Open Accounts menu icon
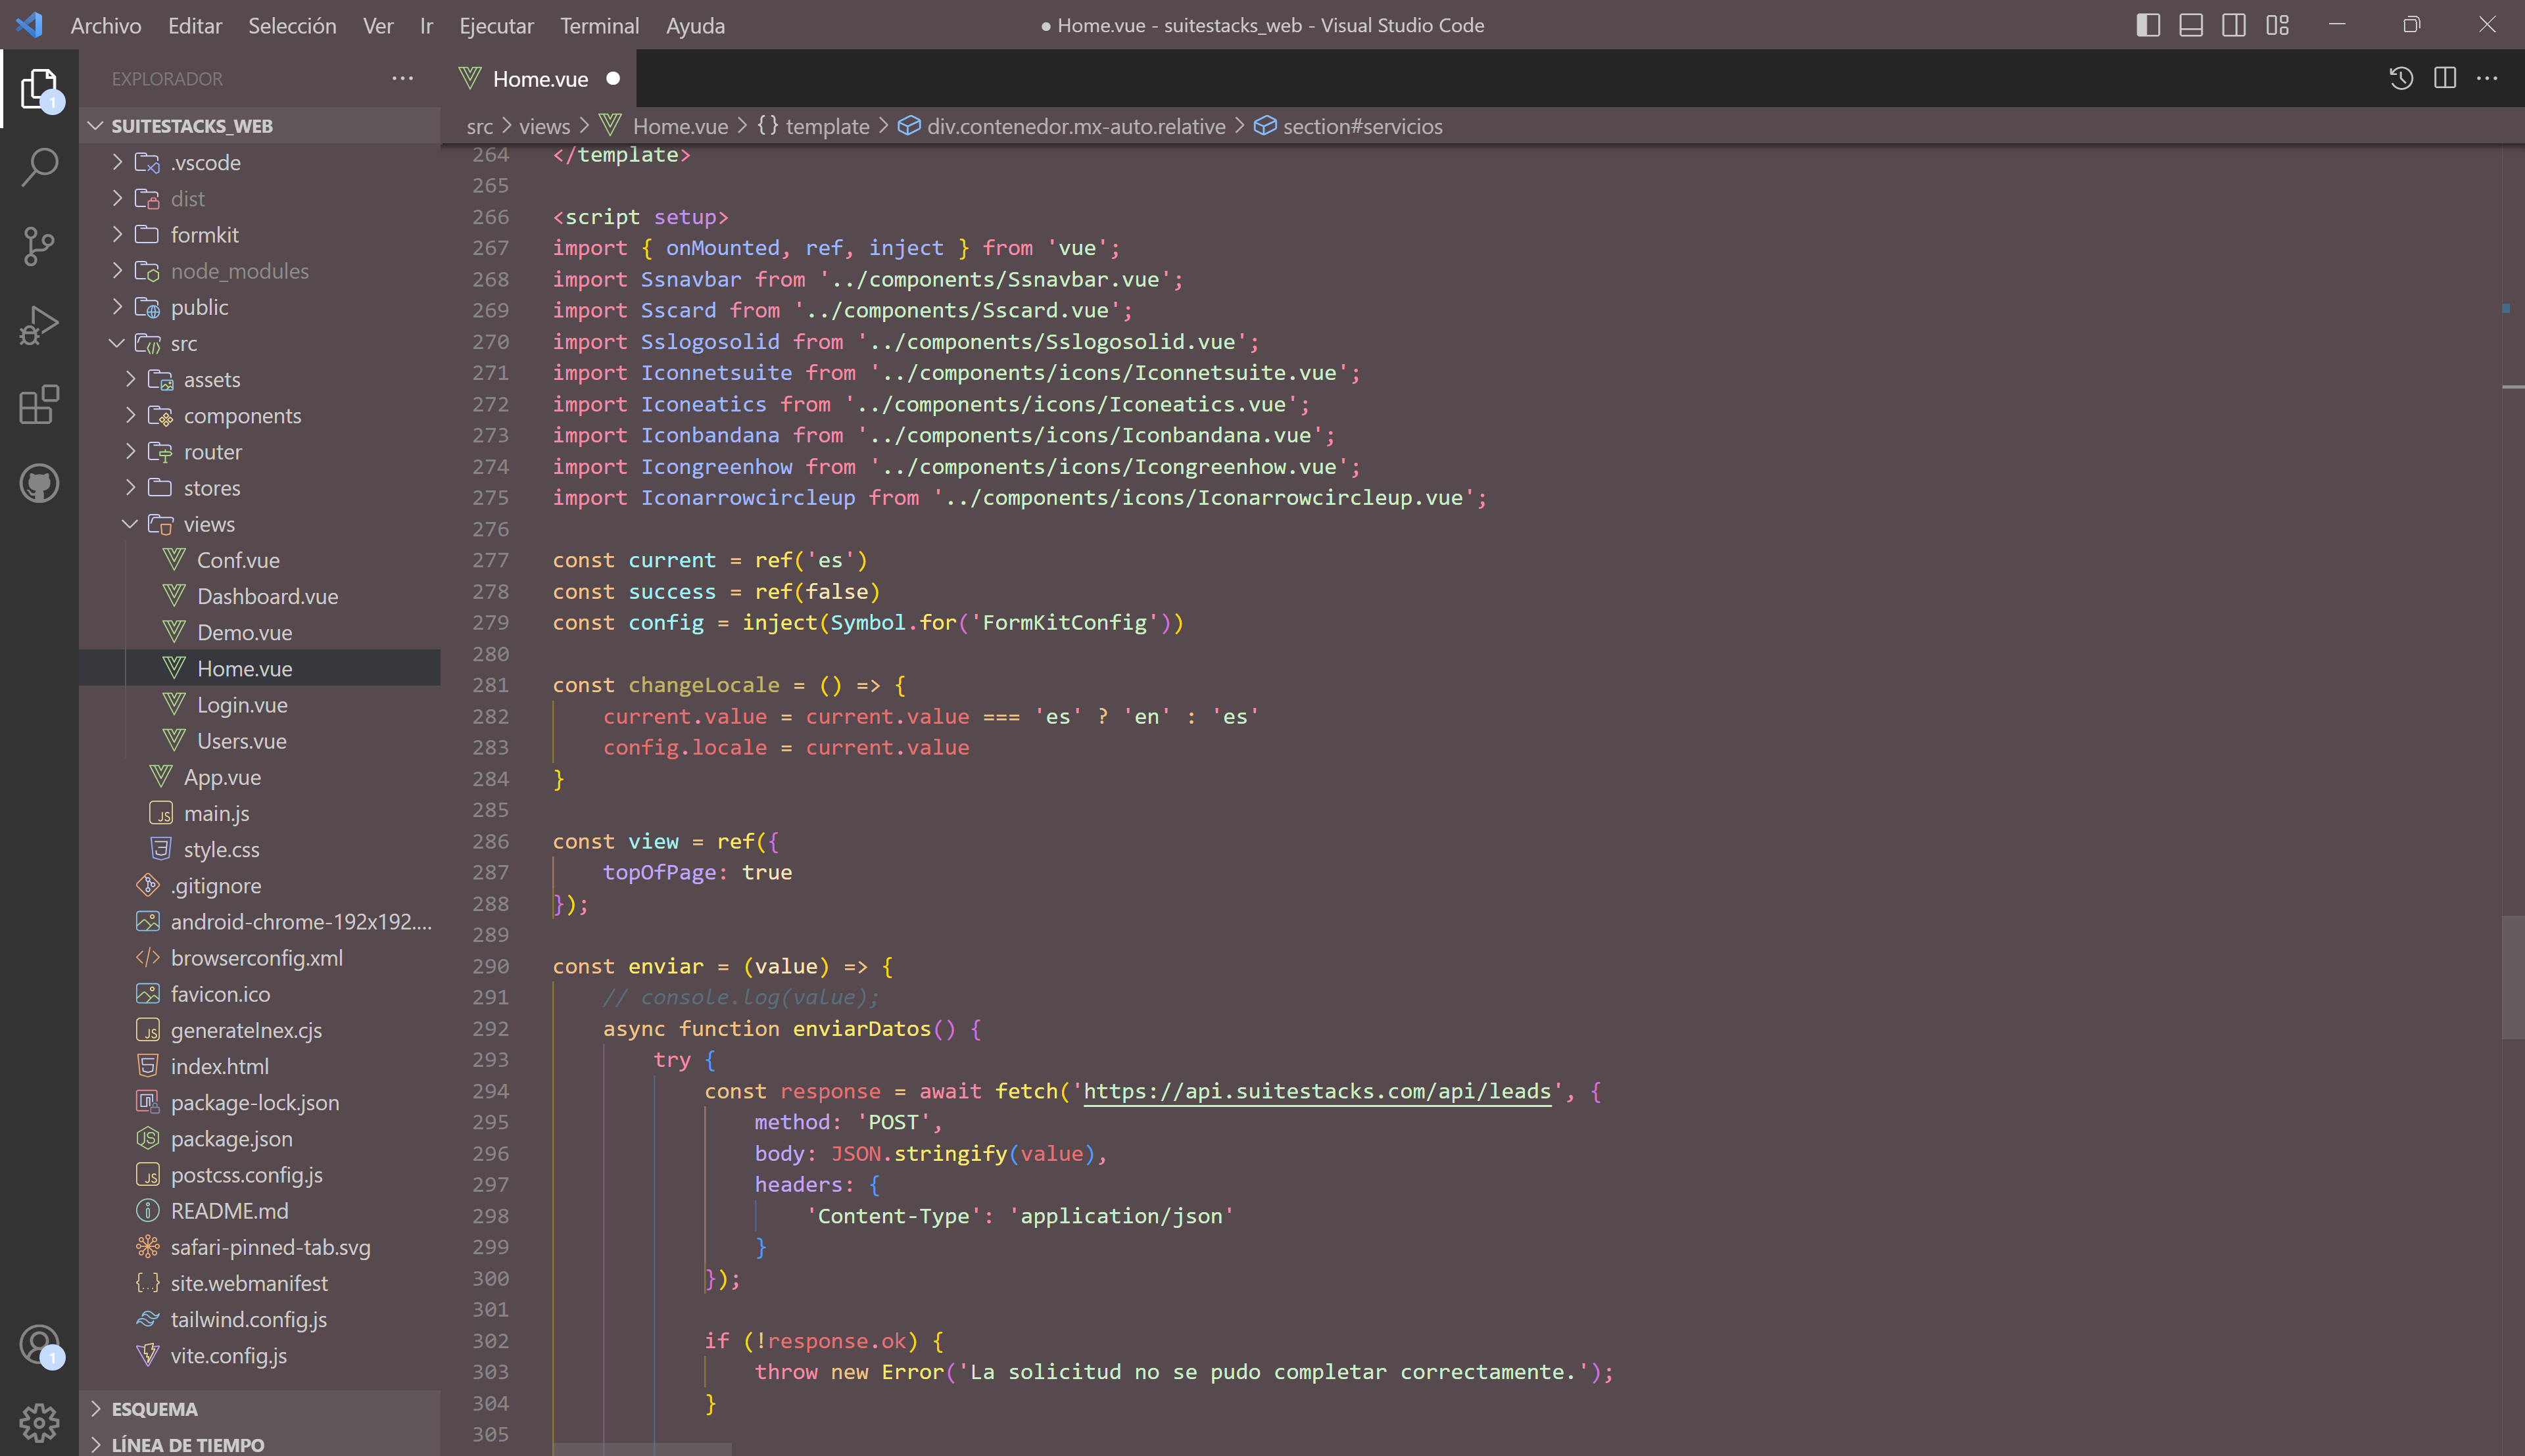 (x=39, y=1344)
